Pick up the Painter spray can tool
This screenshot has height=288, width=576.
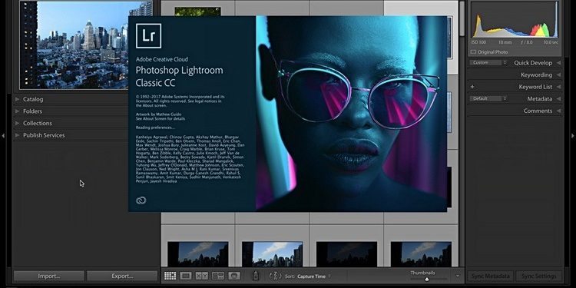click(256, 276)
